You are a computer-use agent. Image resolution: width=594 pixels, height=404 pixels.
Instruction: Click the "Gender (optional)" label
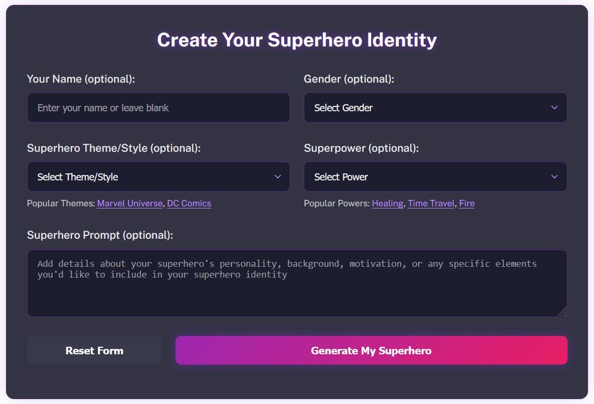(x=349, y=79)
